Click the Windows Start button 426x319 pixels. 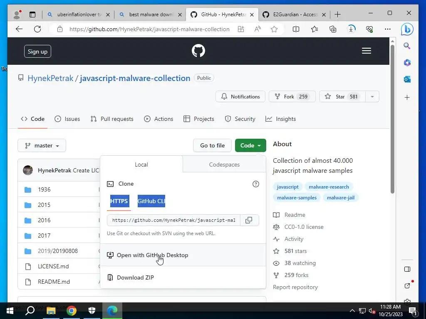(10, 311)
